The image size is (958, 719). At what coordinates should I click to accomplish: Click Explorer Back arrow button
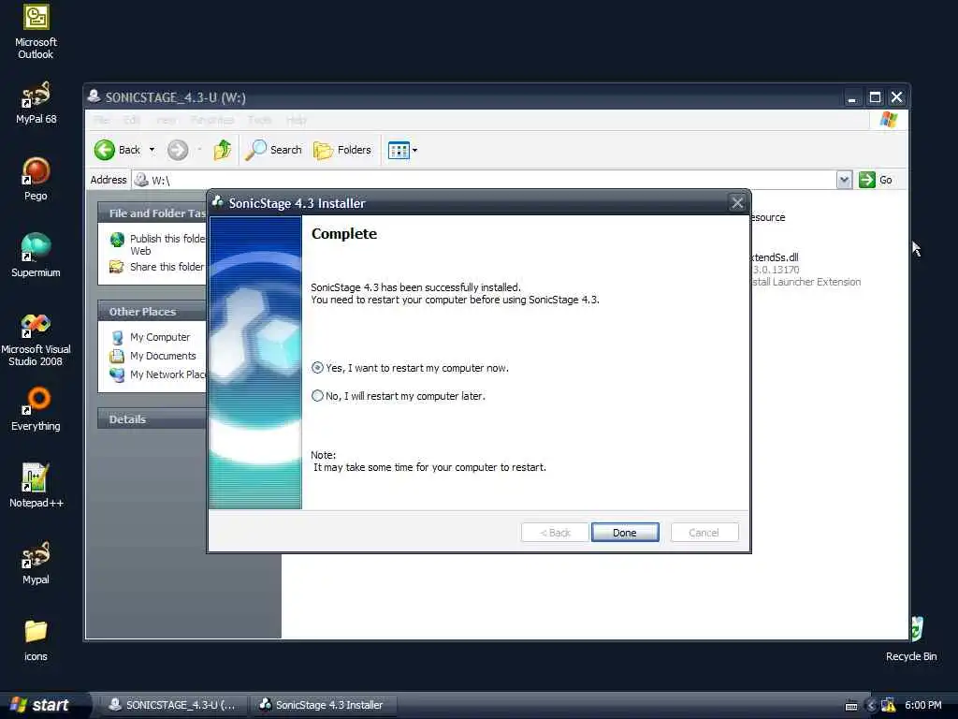tap(117, 150)
